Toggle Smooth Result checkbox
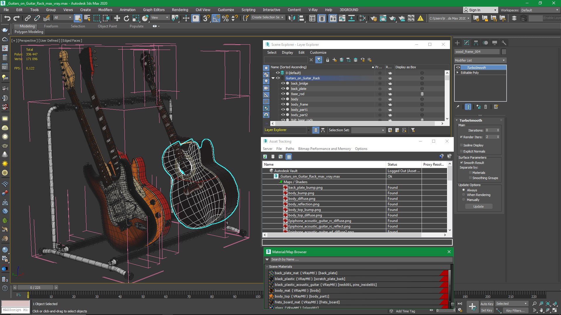This screenshot has width=561, height=315. 461,163
